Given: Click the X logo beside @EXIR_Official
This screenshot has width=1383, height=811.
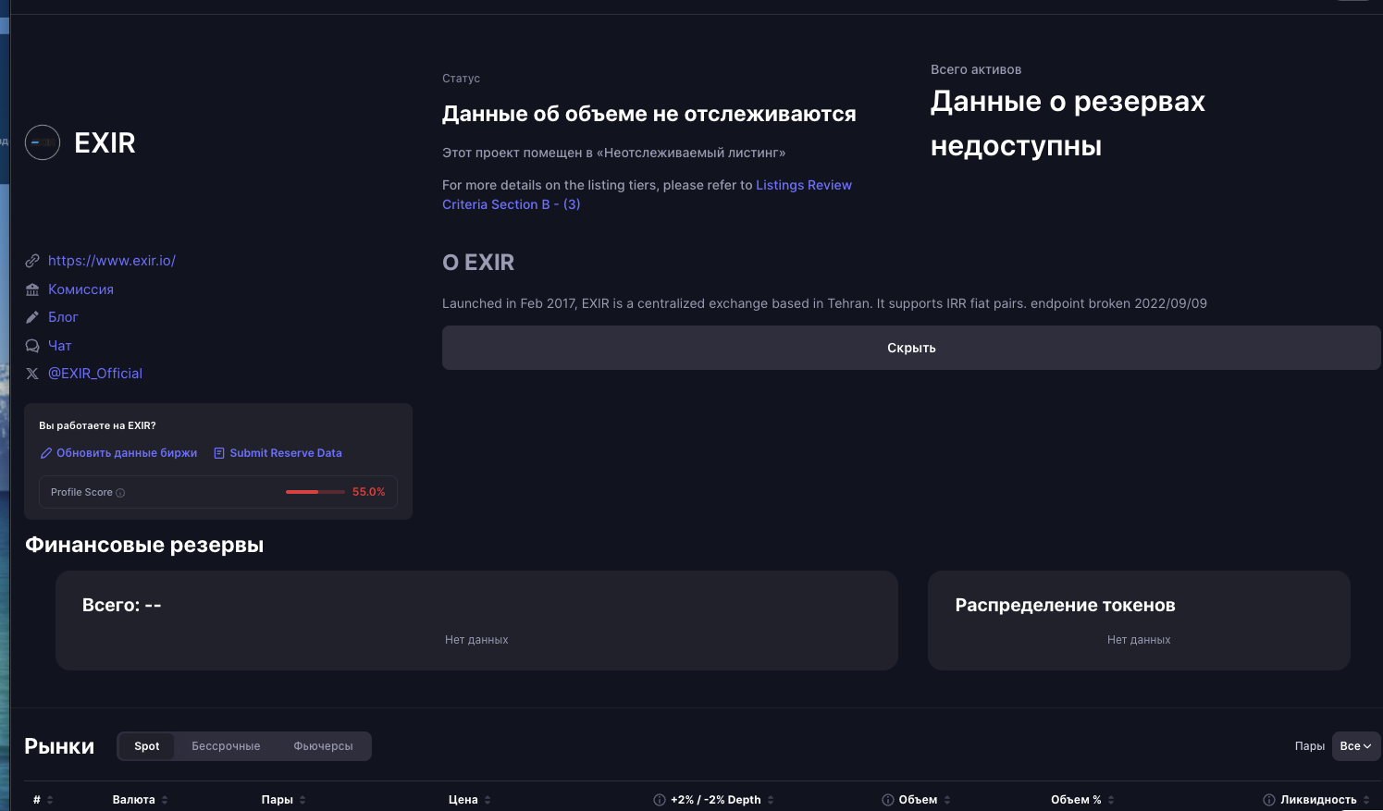Looking at the screenshot, I should (32, 374).
